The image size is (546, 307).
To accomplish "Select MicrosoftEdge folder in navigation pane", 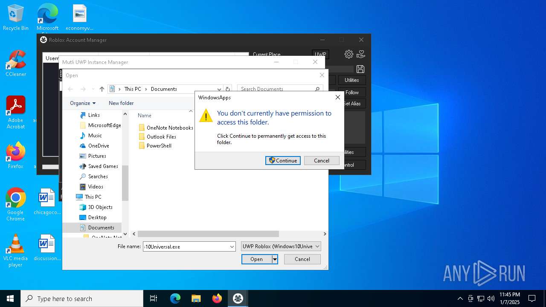I will [x=100, y=125].
